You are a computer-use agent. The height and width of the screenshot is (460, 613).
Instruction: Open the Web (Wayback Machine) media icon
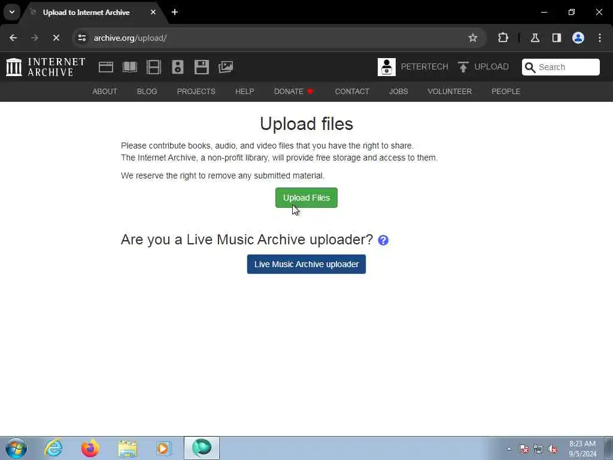[x=105, y=67]
